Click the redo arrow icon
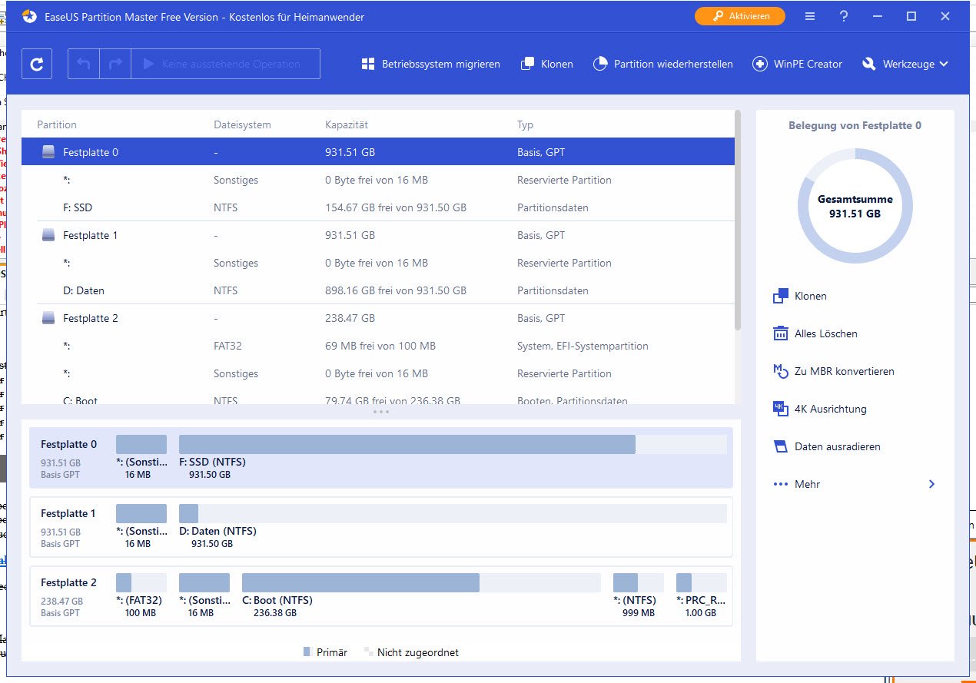The image size is (976, 683). pos(115,65)
